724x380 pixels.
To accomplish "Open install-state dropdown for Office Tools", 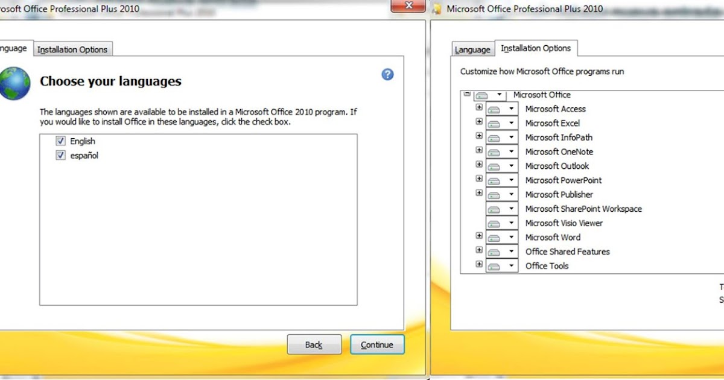I will pyautogui.click(x=502, y=266).
